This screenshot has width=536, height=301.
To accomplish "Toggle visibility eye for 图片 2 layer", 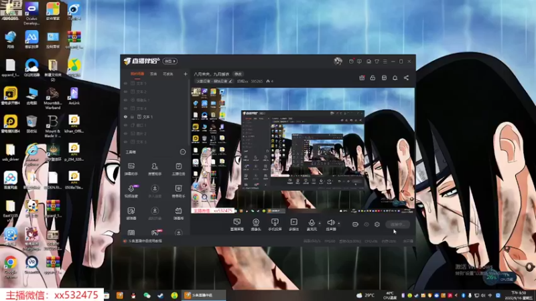I will tap(125, 133).
